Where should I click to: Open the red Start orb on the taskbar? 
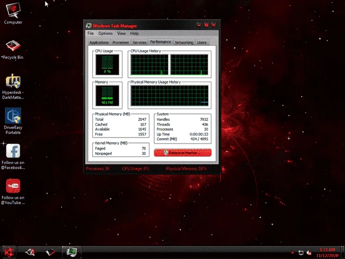pyautogui.click(x=9, y=252)
